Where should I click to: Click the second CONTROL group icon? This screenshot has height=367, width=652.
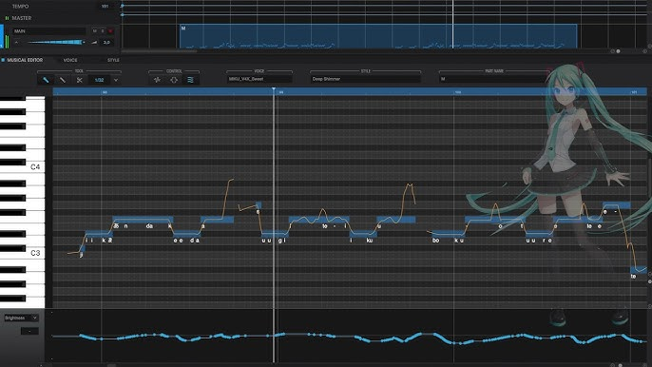coord(174,80)
